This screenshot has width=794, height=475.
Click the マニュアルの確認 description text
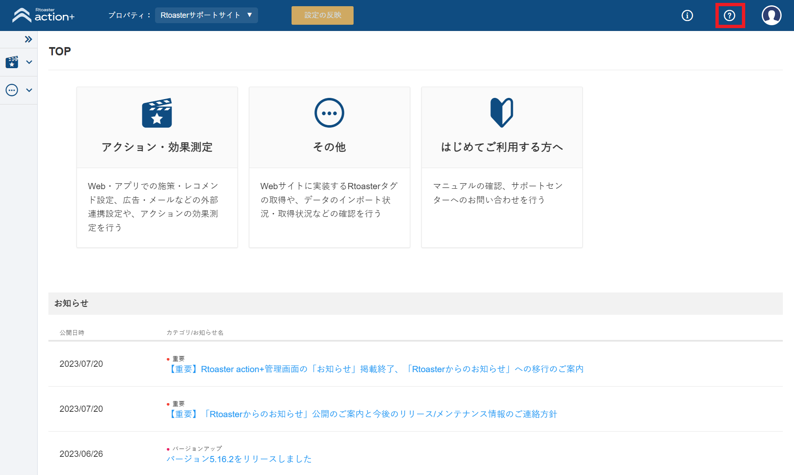[x=498, y=193]
